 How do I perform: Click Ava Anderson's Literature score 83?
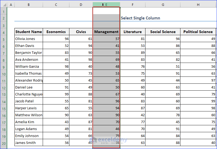pyautogui.click(x=133, y=59)
